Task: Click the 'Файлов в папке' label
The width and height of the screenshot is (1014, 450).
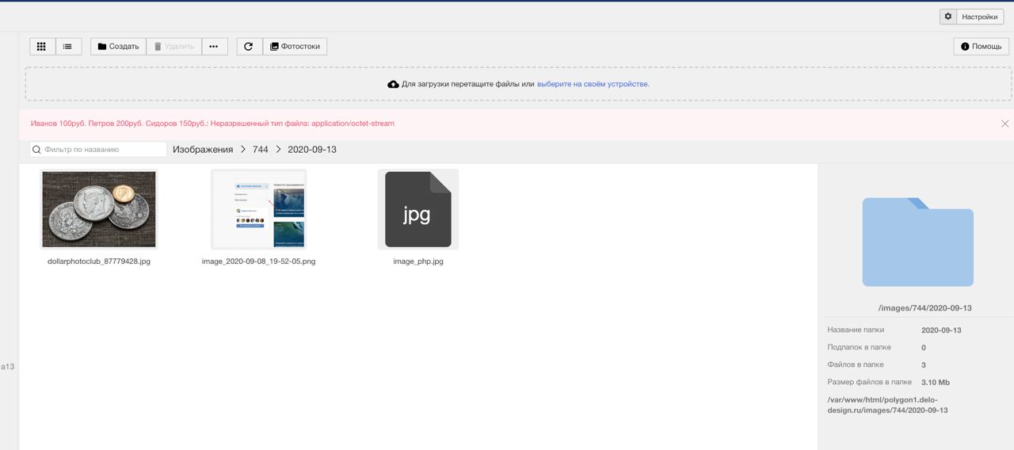Action: pos(856,364)
